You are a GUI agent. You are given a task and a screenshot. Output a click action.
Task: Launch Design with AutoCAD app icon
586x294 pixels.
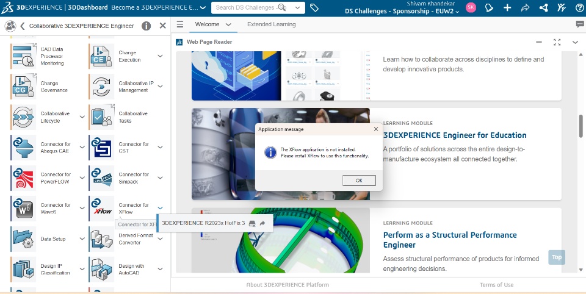102,270
